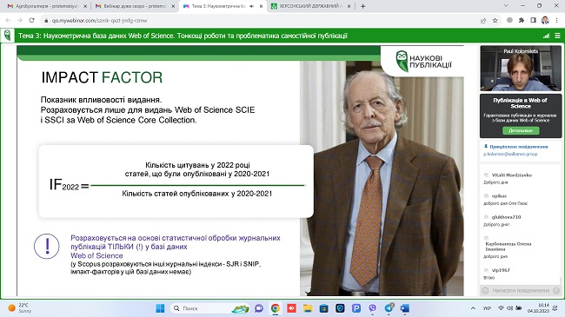The width and height of the screenshot is (565, 317).
Task: Open the dark shield app on taskbar
Action: point(340,308)
